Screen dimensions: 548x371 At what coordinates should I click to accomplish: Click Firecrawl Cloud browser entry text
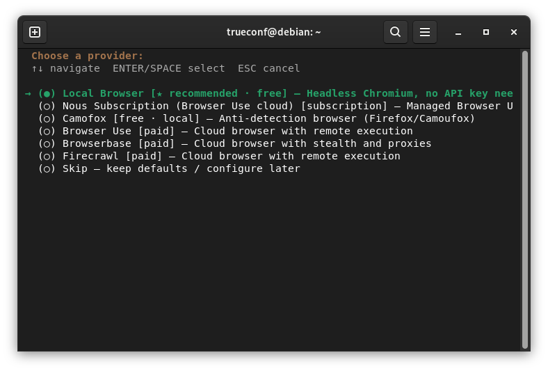point(232,157)
